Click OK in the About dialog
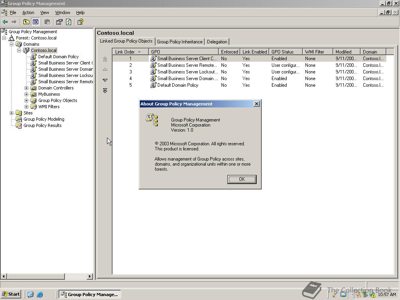400x300 pixels. (x=242, y=179)
